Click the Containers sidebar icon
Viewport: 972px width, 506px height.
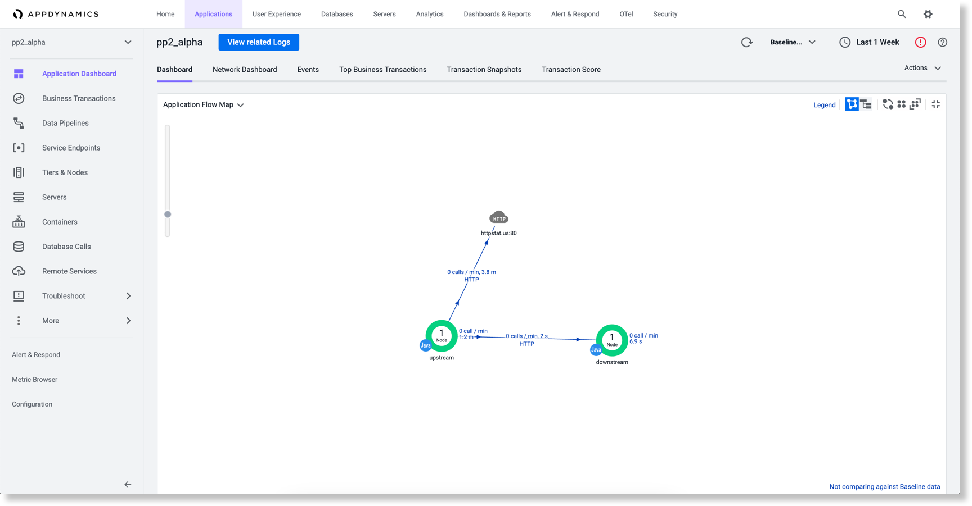19,222
